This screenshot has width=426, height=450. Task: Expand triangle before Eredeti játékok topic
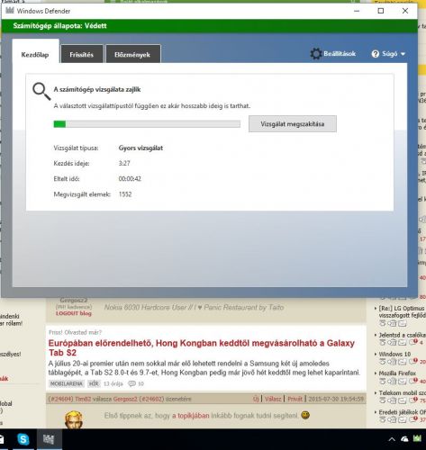[376, 412]
